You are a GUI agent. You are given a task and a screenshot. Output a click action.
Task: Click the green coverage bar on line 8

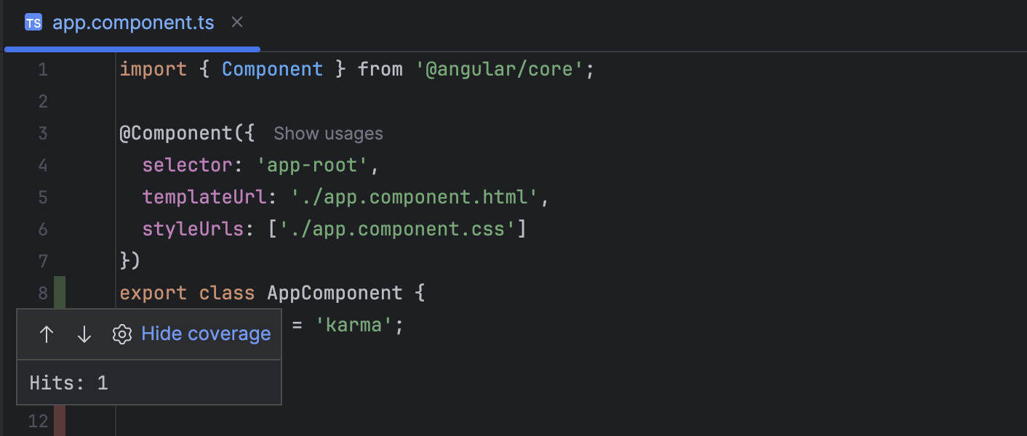coord(62,292)
